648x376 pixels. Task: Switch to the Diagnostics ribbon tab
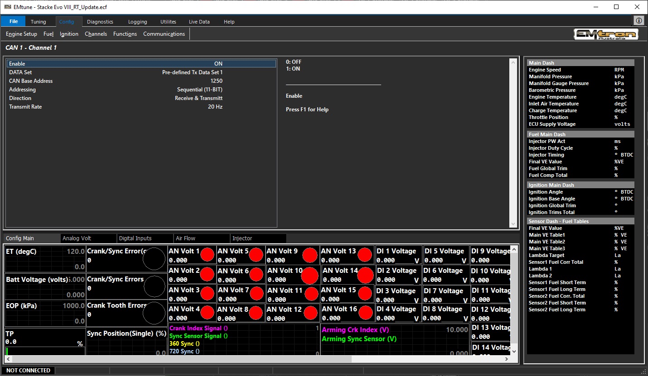[100, 22]
